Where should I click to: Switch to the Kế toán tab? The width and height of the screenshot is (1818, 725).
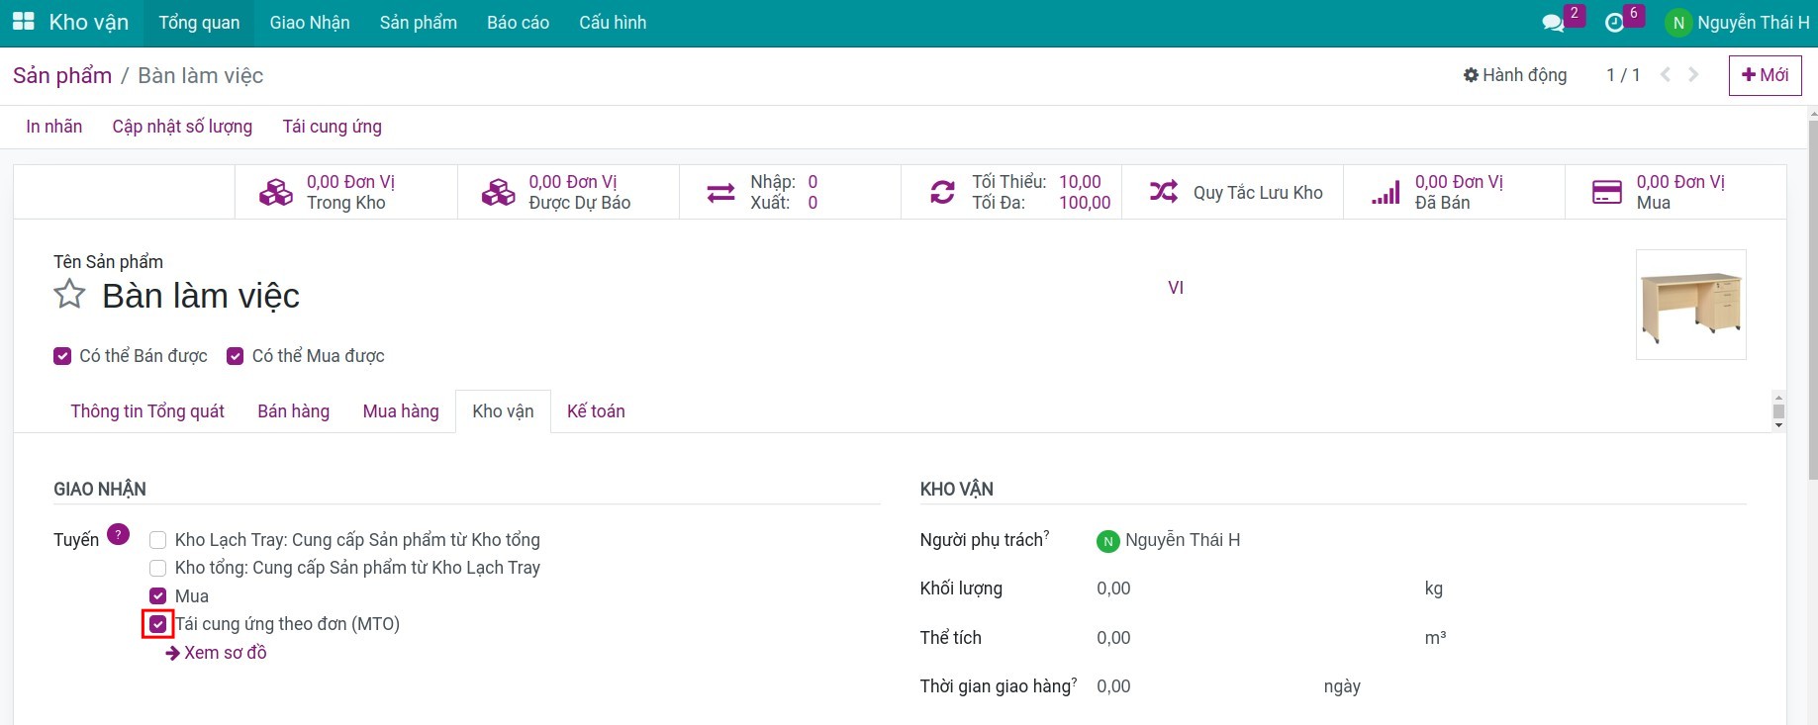596,411
